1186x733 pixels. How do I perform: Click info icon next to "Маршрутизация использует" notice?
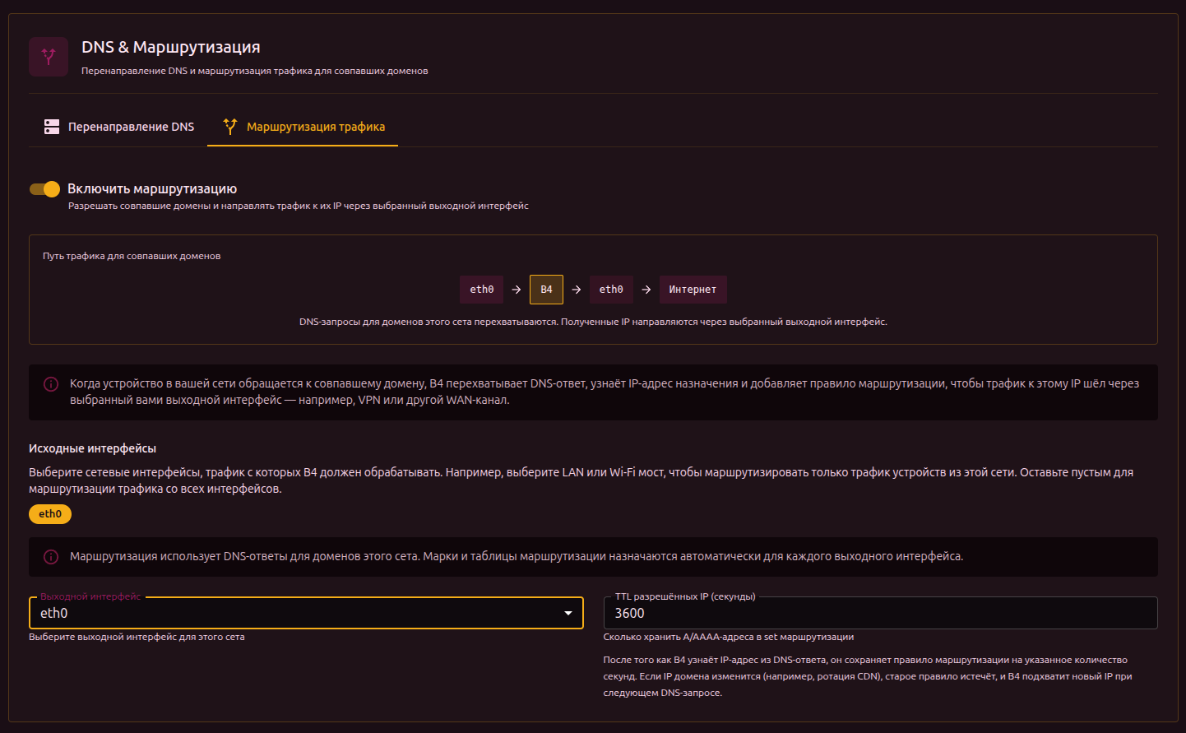click(51, 557)
